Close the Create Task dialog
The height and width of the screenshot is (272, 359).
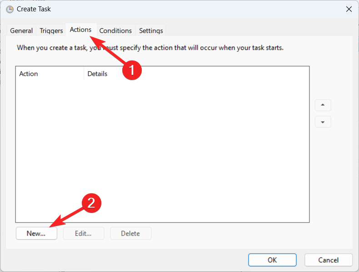[349, 9]
